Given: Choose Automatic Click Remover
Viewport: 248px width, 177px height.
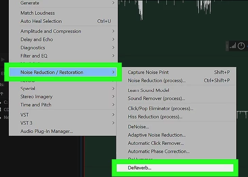Looking at the screenshot, I should coord(156,143).
